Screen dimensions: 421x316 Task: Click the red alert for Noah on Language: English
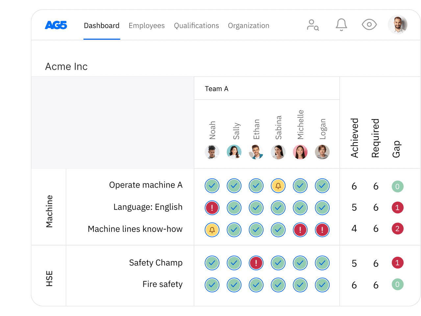(212, 208)
